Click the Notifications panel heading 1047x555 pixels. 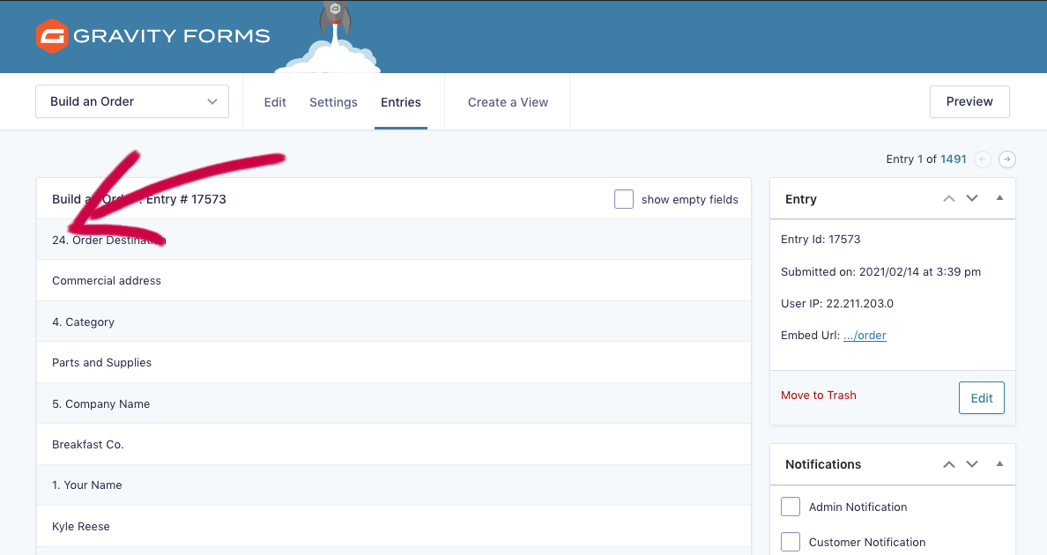click(x=823, y=464)
